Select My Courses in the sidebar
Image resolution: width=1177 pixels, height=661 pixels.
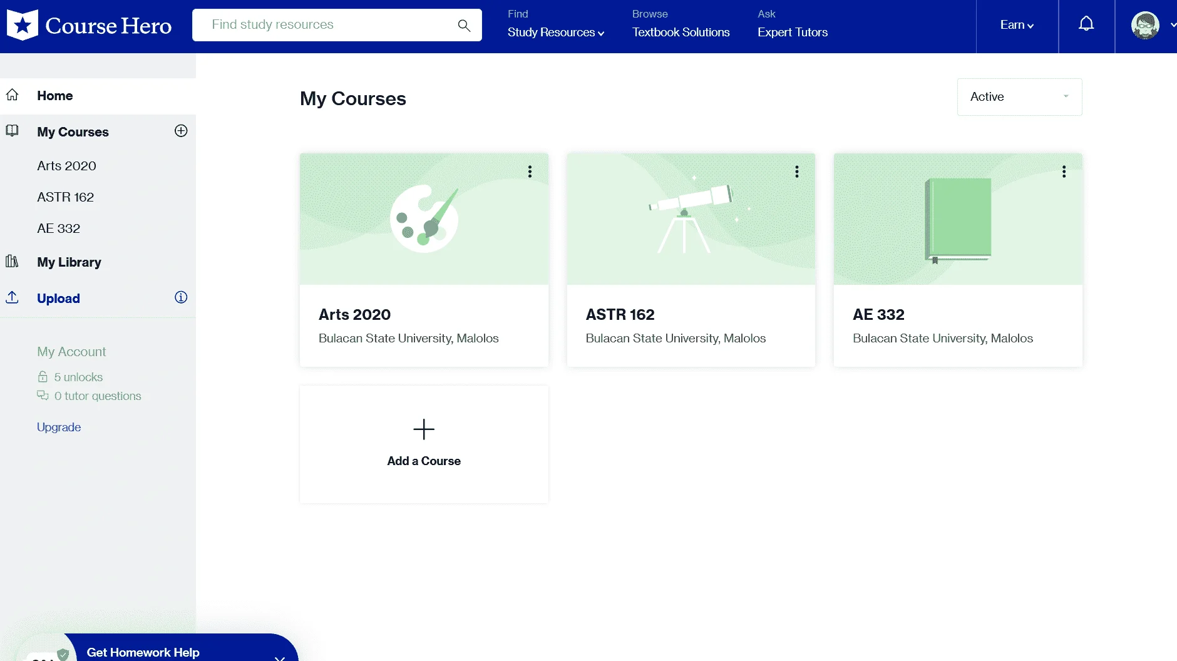(x=73, y=132)
